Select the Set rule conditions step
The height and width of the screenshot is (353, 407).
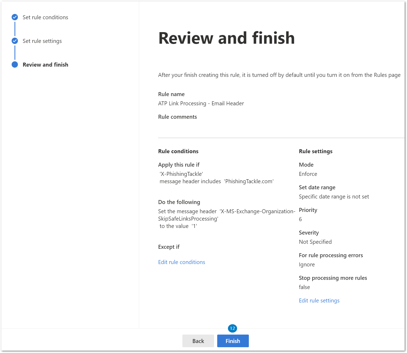pos(45,17)
